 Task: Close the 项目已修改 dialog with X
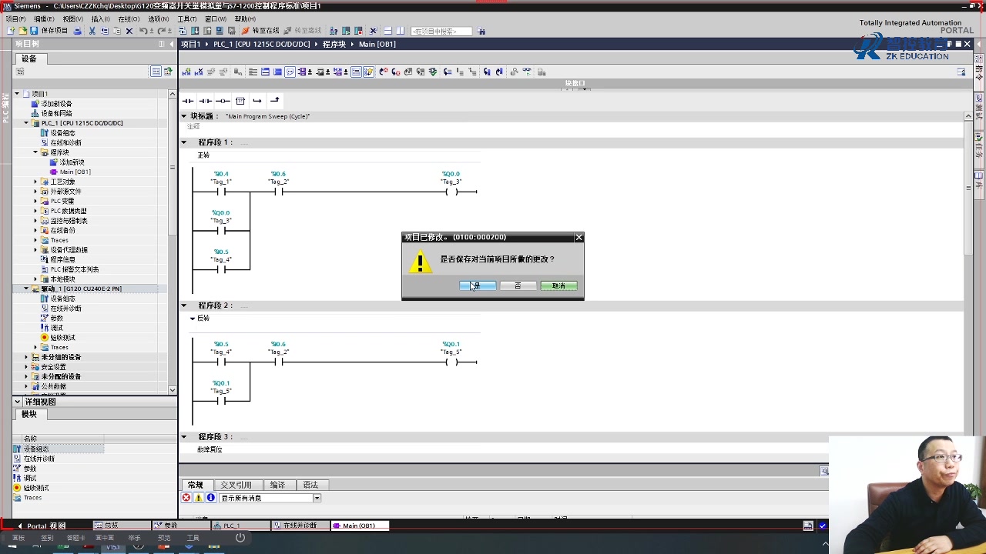tap(579, 237)
